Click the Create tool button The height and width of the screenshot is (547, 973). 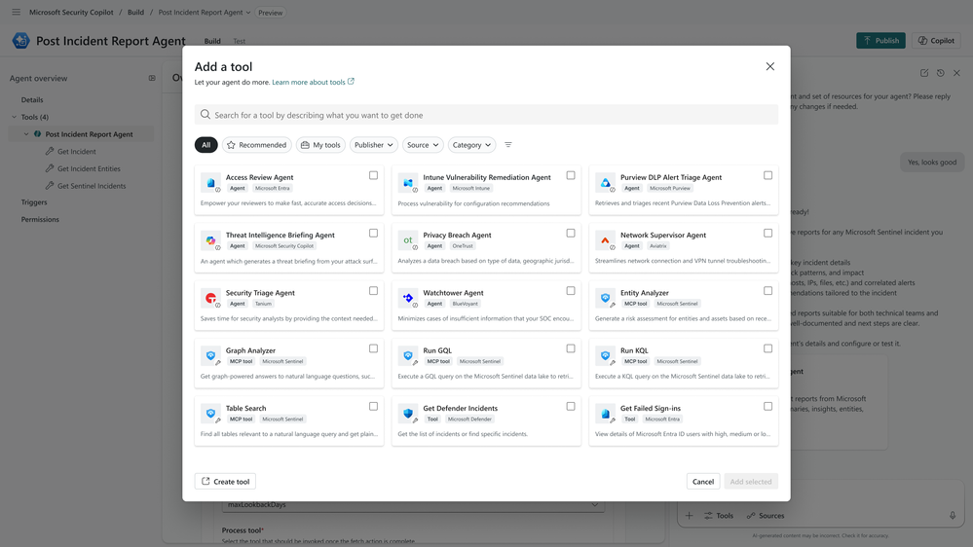coord(225,481)
